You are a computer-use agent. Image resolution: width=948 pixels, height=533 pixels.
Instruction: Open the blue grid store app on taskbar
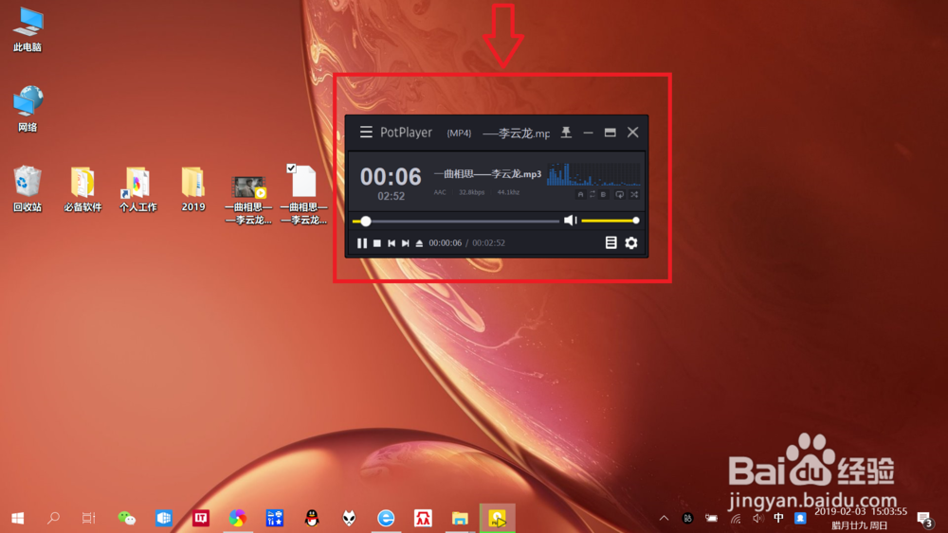[x=275, y=518]
